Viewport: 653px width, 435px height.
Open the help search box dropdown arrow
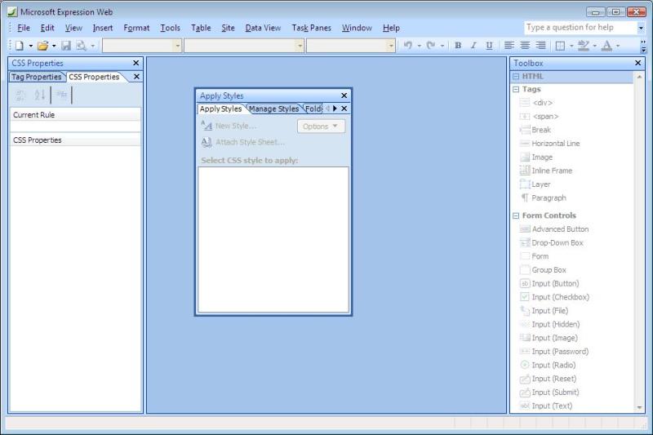(641, 28)
